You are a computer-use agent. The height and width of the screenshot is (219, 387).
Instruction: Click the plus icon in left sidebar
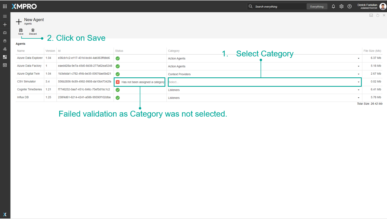pyautogui.click(x=5, y=25)
